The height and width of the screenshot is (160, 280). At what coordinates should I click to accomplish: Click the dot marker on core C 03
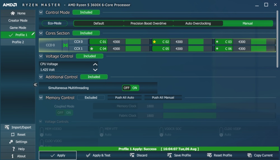pyautogui.click(x=217, y=42)
